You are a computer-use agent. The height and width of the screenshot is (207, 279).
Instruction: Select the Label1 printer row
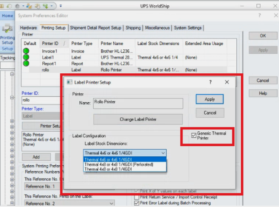click(x=124, y=57)
